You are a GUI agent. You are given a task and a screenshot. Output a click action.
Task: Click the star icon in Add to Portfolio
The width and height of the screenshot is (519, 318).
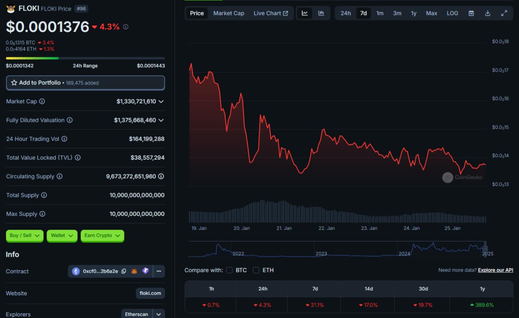14,83
